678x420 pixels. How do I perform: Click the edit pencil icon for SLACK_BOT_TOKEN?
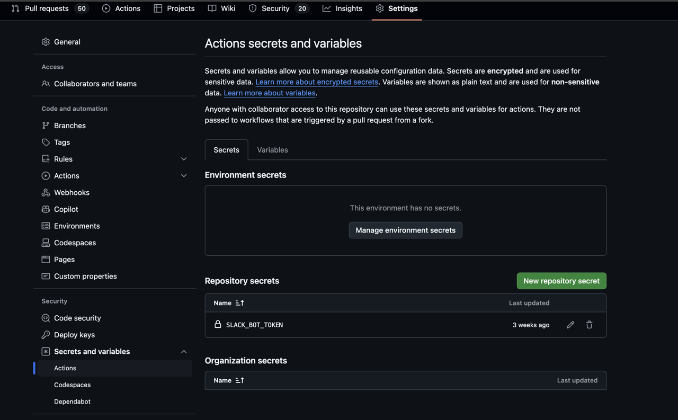(570, 325)
